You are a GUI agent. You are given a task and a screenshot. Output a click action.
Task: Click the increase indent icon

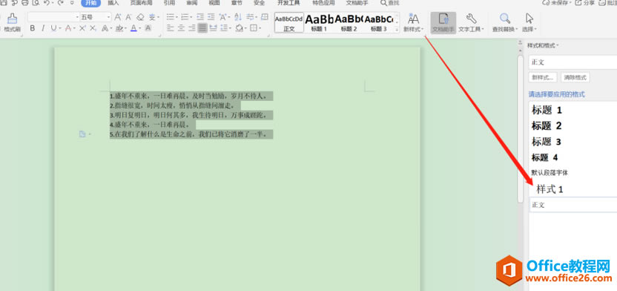(211, 17)
